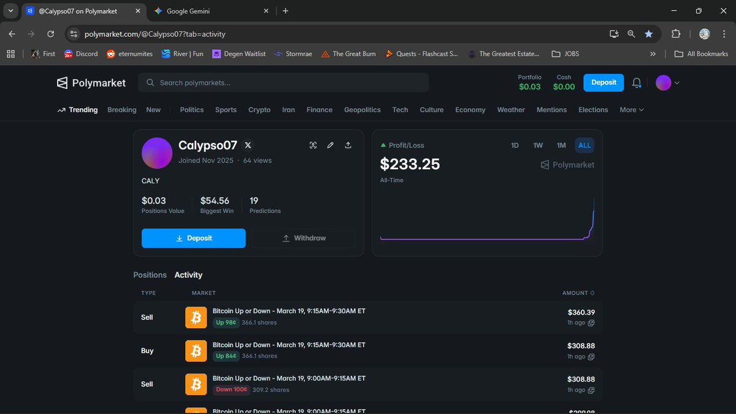Focus the Search polymarkets field

pyautogui.click(x=283, y=83)
